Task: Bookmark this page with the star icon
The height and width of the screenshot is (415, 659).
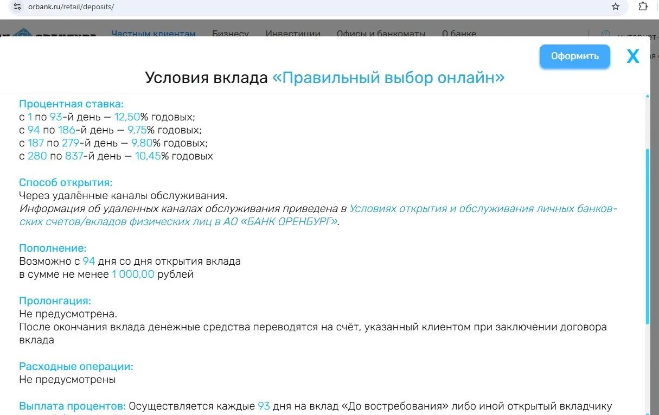Action: tap(615, 7)
